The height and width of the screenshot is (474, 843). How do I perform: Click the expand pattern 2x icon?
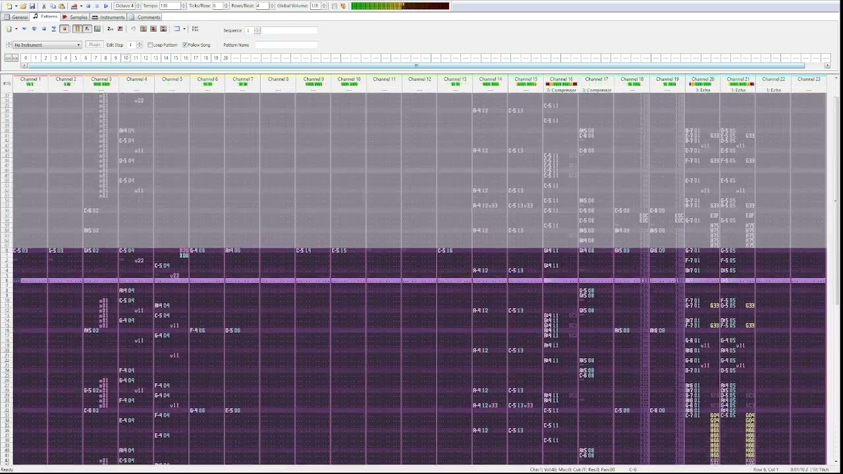tap(110, 29)
